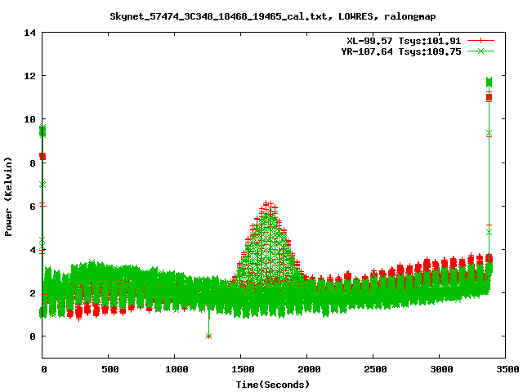Click the y-axis tick label 10

29,119
